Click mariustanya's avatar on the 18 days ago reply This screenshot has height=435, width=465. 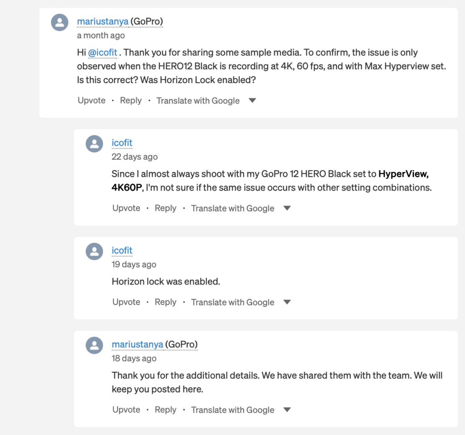point(94,345)
